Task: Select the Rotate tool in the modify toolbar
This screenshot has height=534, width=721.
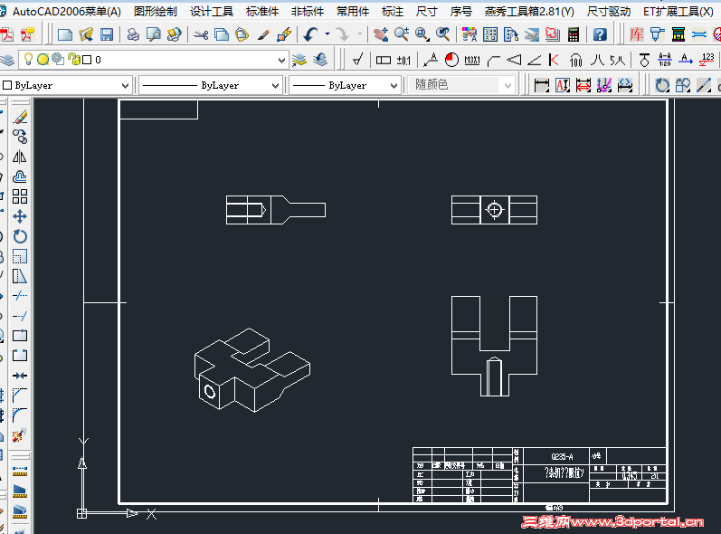Action: coord(20,236)
